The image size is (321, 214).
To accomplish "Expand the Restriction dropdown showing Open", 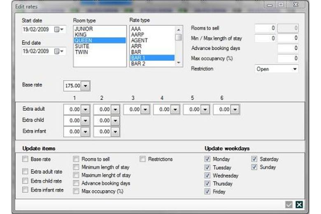I will pyautogui.click(x=295, y=69).
